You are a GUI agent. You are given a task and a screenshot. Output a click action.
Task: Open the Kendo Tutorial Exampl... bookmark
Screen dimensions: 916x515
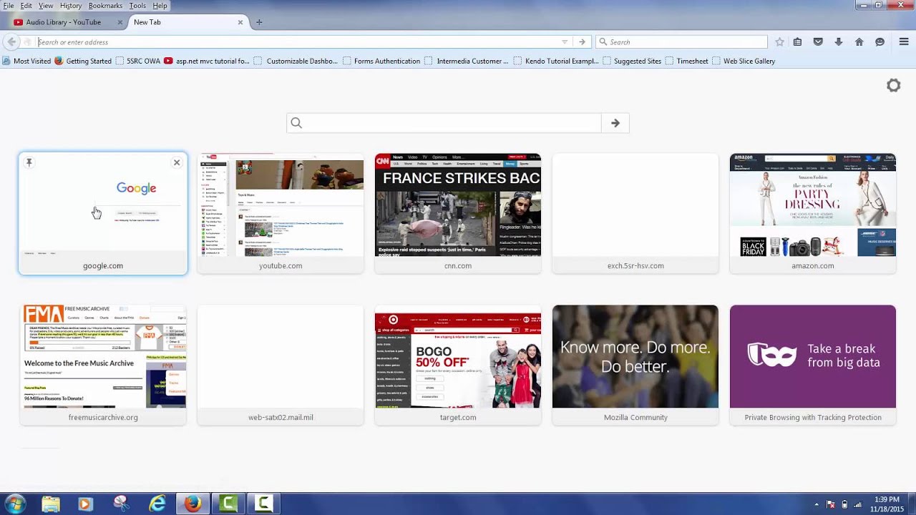point(555,62)
